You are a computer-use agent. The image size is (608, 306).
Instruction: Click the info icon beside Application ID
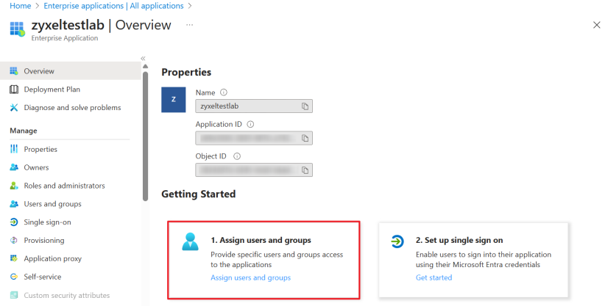(251, 124)
